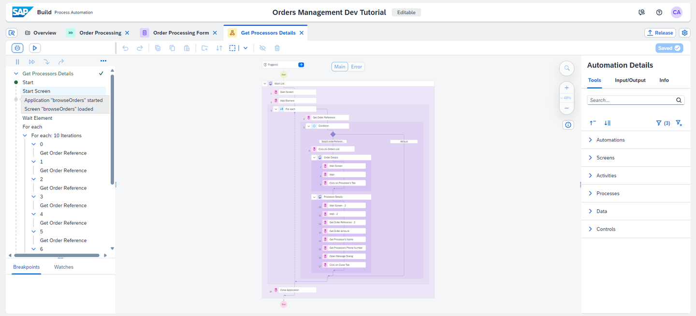Switch to the Overview tab

point(41,33)
